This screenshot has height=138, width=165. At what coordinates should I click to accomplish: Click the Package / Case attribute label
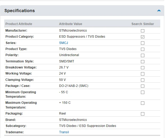[18, 86]
